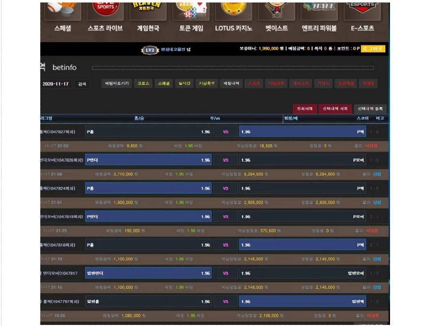
Task: Click the yellow 로그아웃 button
Action: (x=373, y=49)
